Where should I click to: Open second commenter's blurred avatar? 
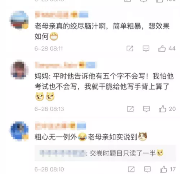tap(19, 70)
